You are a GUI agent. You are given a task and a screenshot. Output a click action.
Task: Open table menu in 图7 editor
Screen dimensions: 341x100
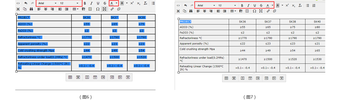point(233,11)
